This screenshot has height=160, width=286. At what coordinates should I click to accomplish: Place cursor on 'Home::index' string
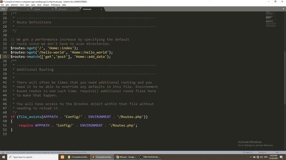click(x=61, y=48)
